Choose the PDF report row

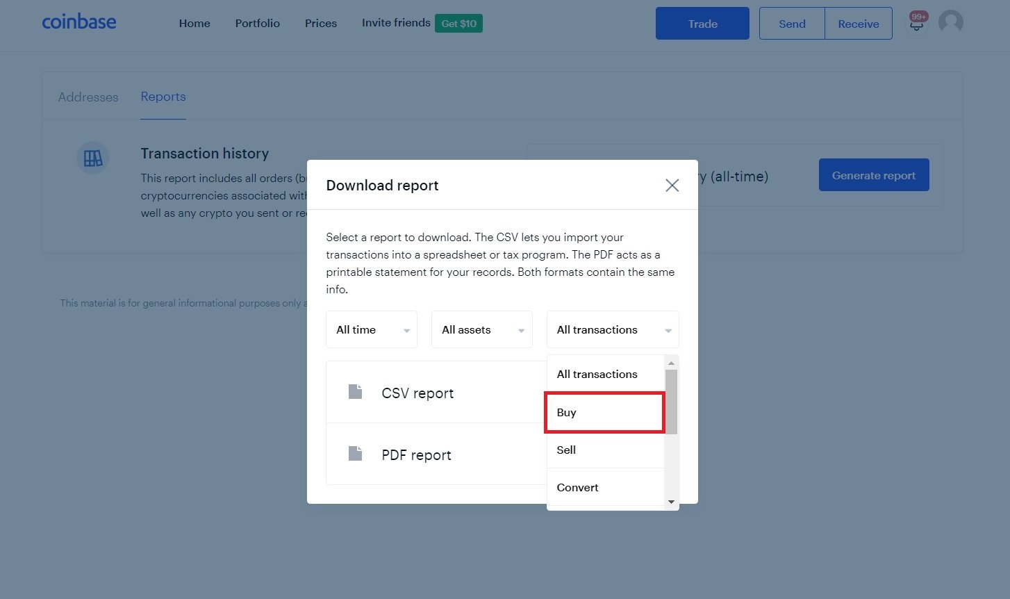coord(436,454)
